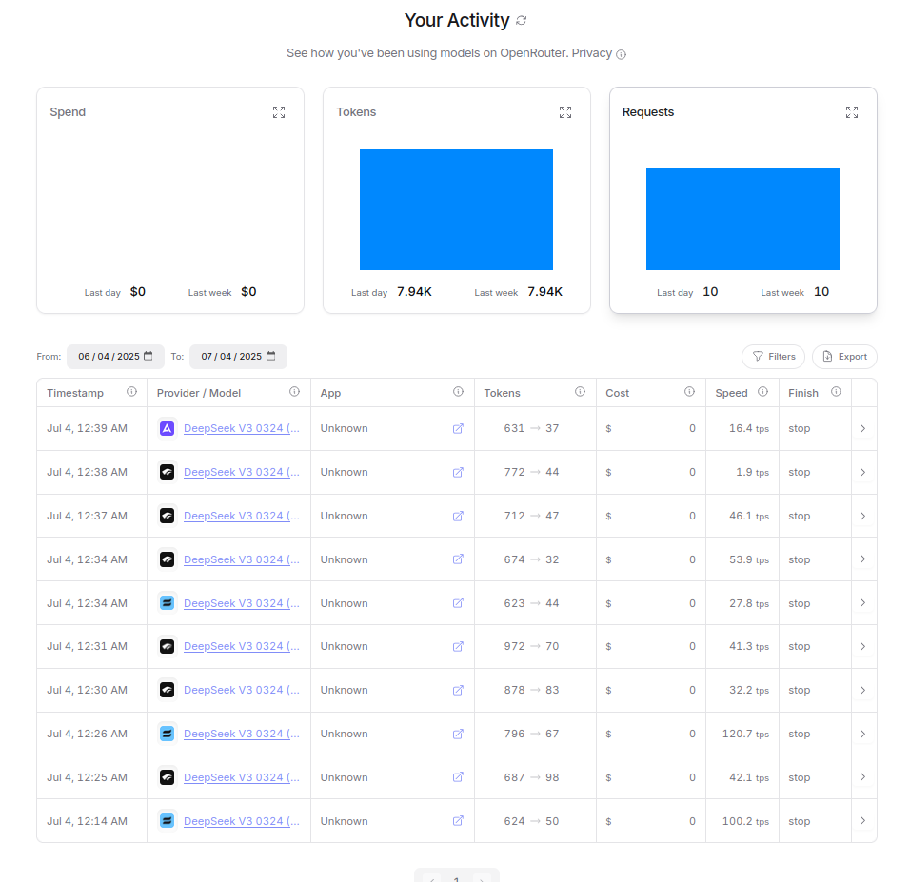Export the activity data
910x882 pixels.
(x=844, y=356)
